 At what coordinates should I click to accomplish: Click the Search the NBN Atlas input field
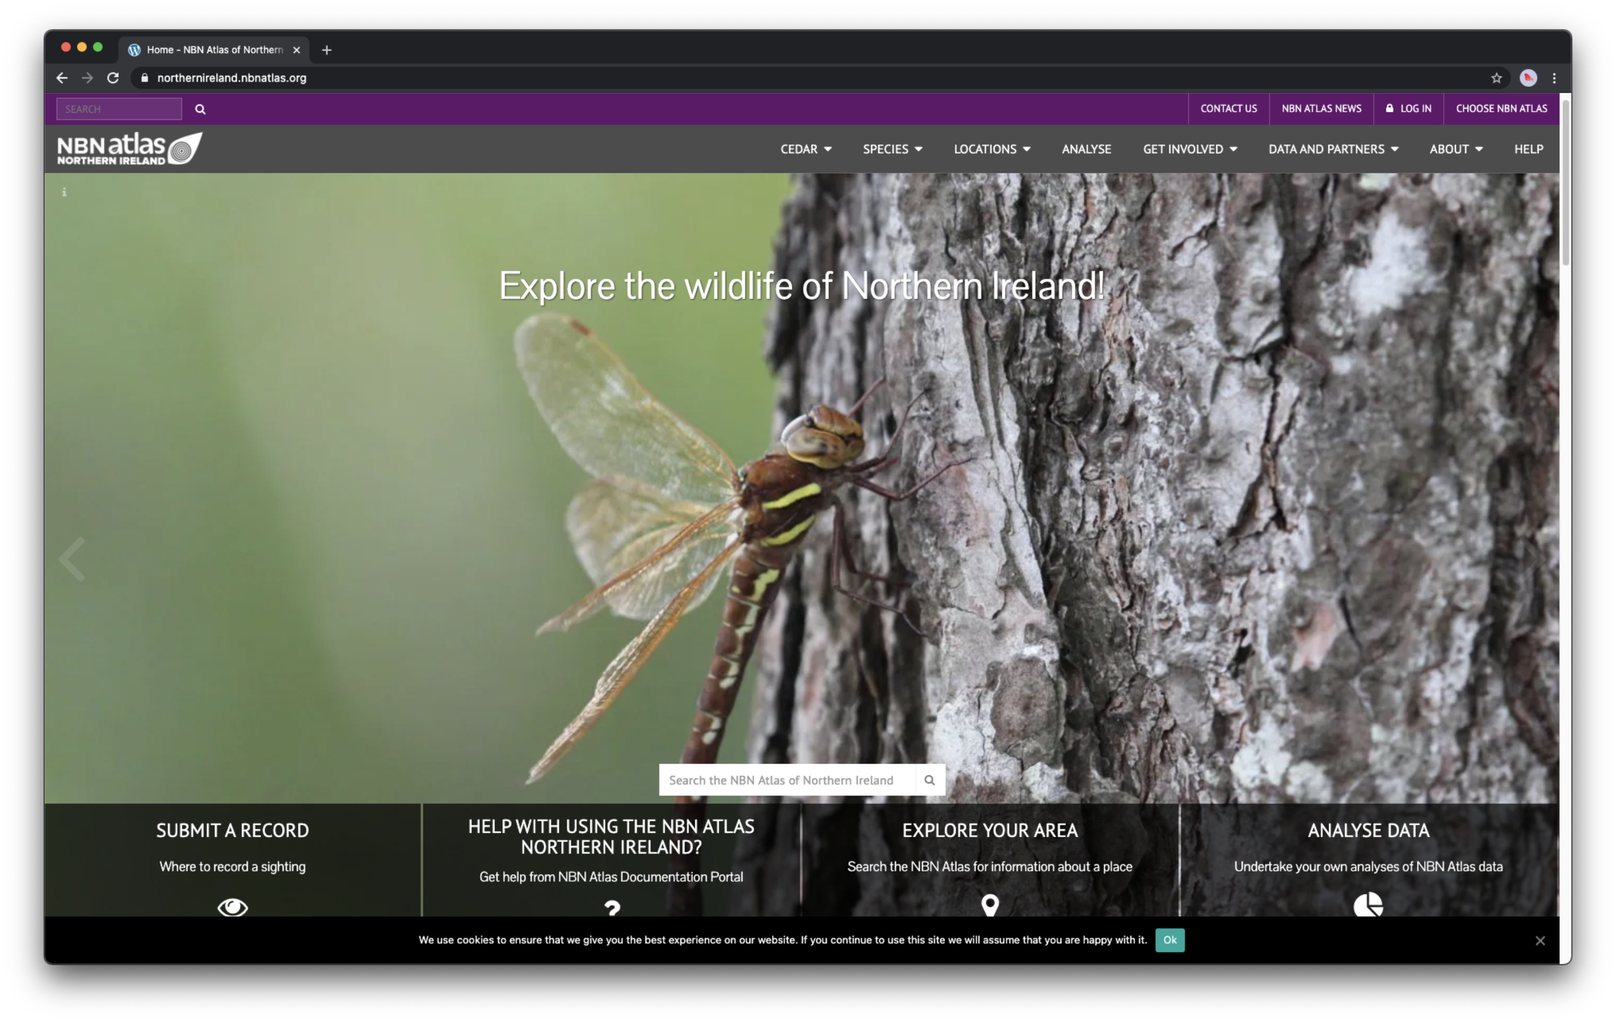coord(787,779)
